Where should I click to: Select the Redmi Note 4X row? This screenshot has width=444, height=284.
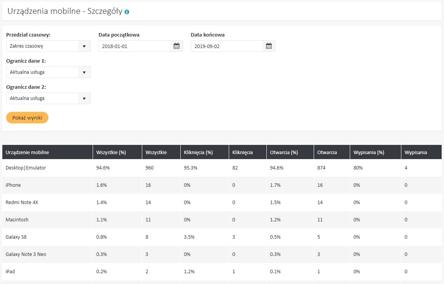pos(22,203)
